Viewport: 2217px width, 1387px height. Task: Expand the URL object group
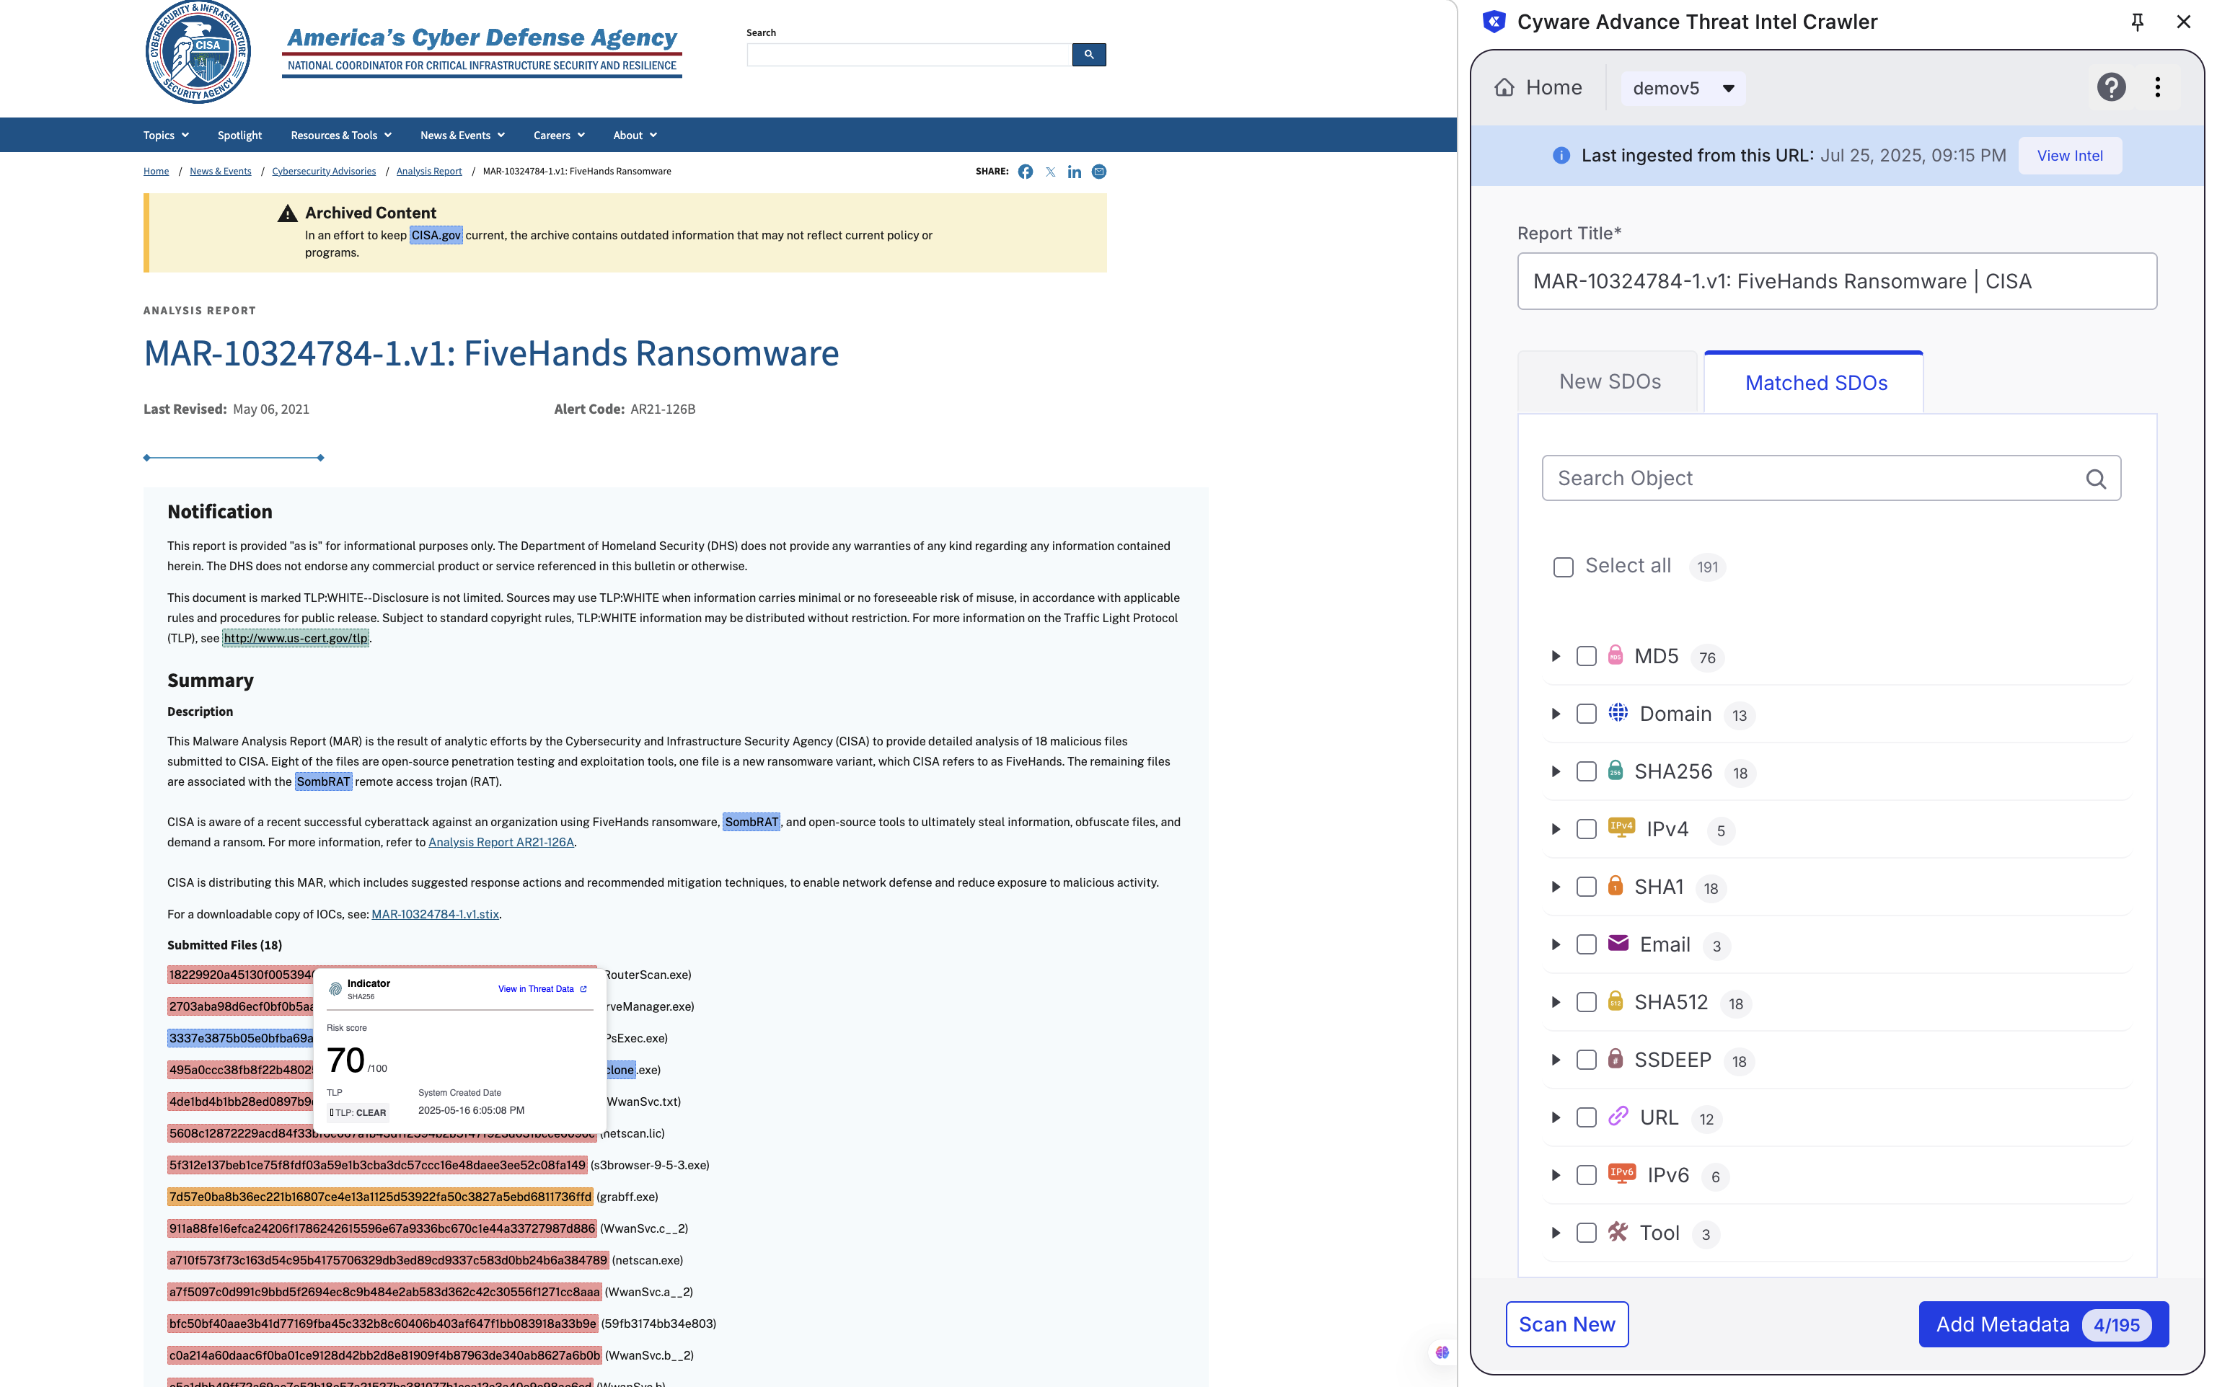[1556, 1117]
